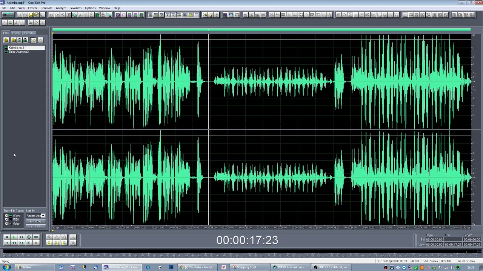Select Sleep Away.mp3 in the file list

pos(18,52)
